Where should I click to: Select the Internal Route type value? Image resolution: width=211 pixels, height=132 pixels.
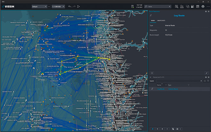(x=170, y=25)
